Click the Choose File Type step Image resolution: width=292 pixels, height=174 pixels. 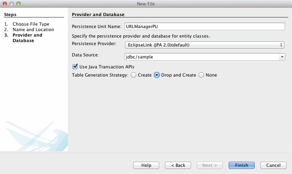point(31,24)
